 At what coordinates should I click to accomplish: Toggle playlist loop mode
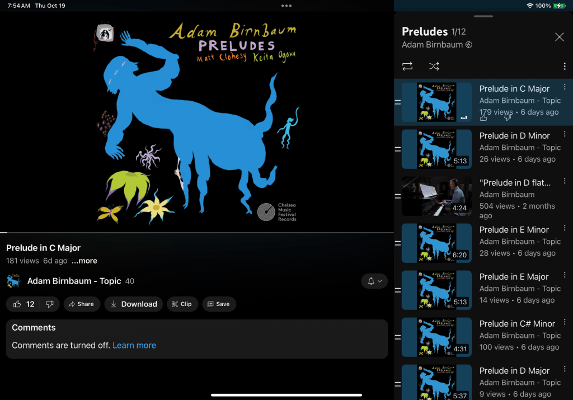[x=407, y=66]
